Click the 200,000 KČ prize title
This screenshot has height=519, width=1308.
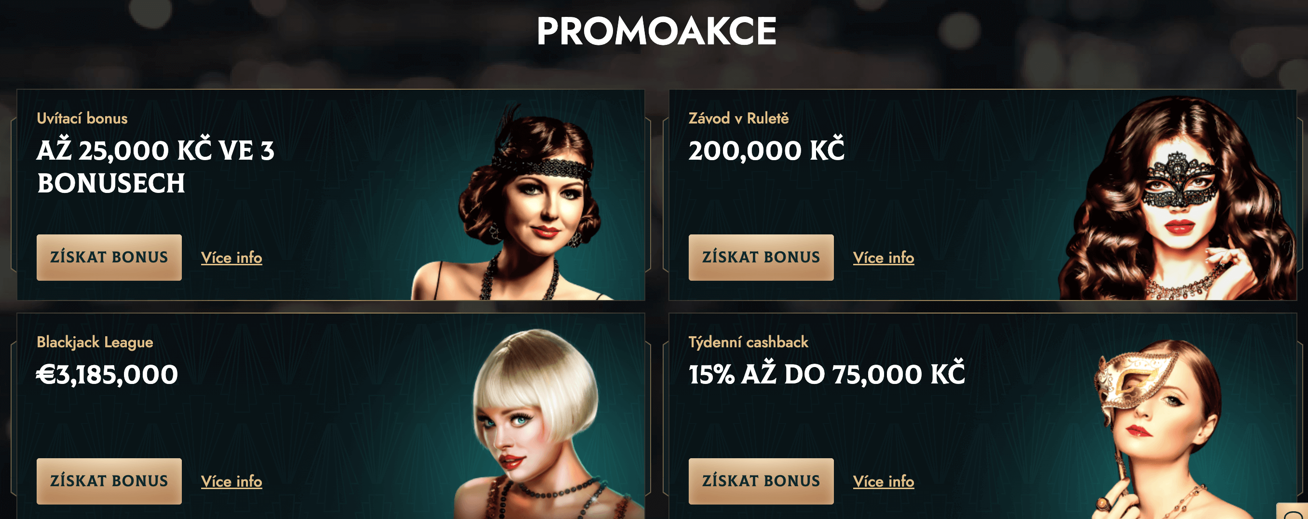point(766,150)
